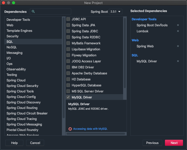This screenshot has height=150, width=187.
Task: Open the Messaging category
Action: [x=33, y=53]
